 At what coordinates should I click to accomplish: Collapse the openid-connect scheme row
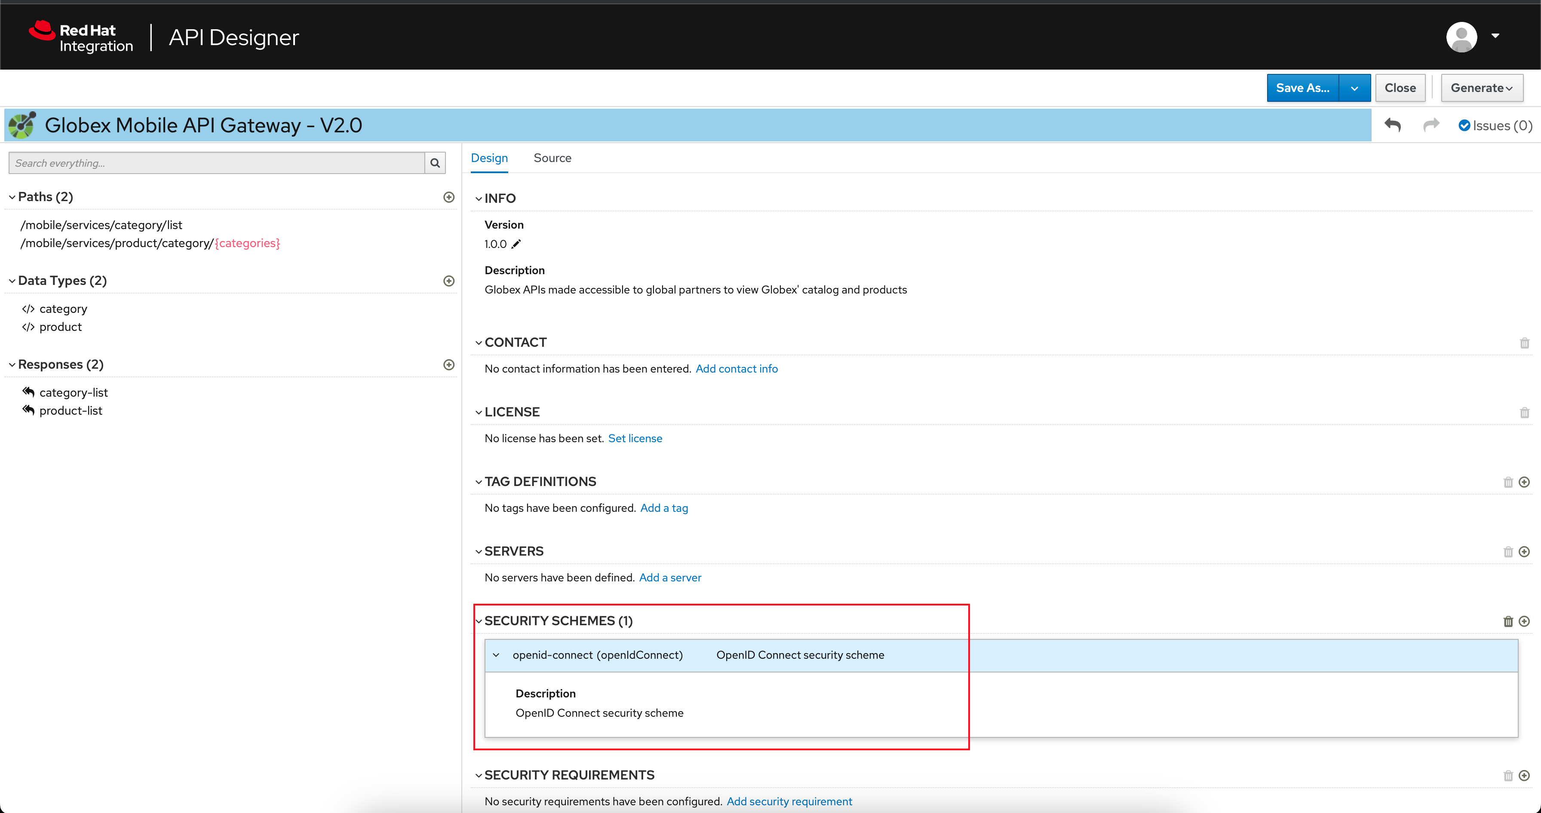(x=496, y=655)
